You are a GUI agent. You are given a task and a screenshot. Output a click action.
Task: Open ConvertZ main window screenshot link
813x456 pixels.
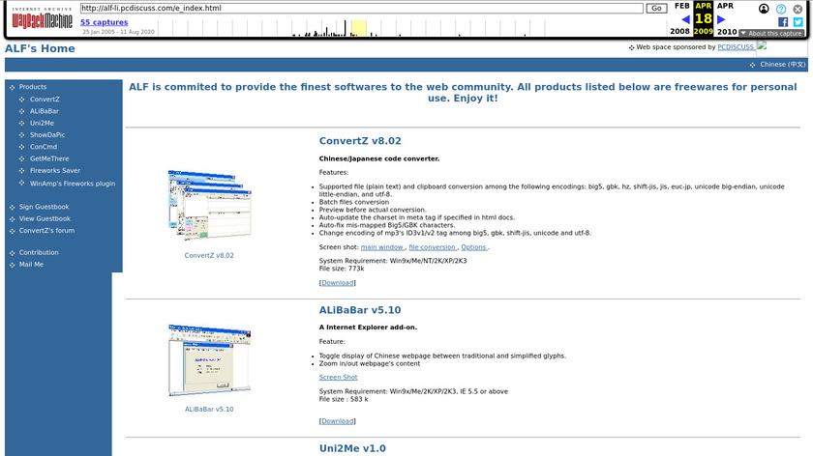[x=382, y=247]
